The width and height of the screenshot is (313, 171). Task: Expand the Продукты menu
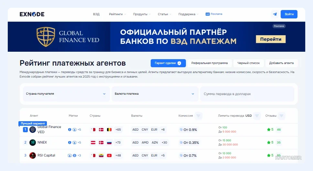point(142,14)
